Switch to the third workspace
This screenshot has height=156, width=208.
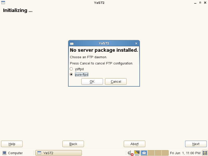[x=158, y=153]
